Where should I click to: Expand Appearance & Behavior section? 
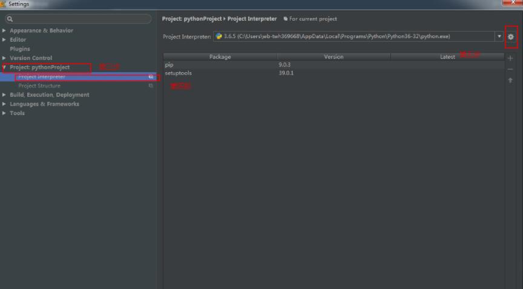tap(4, 30)
